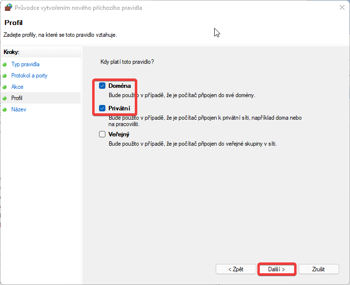Click green bullet beside Název step
The width and height of the screenshot is (350, 285).
(4, 110)
